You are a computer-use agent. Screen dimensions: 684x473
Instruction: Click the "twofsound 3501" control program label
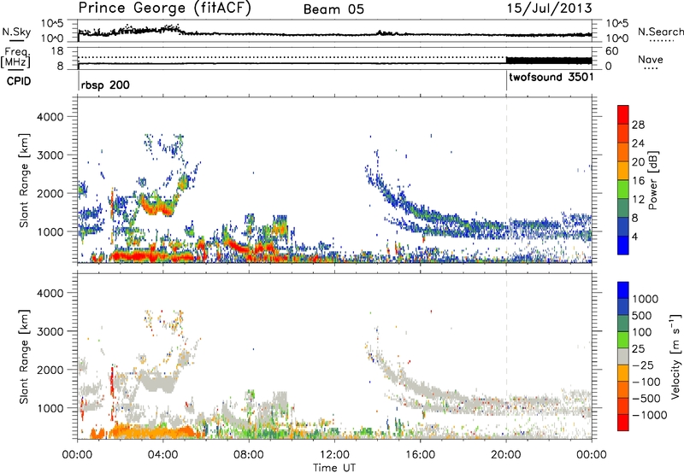tap(551, 78)
